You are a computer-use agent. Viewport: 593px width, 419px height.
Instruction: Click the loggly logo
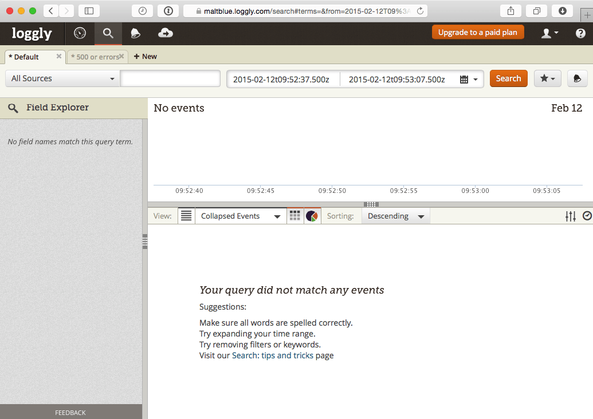pyautogui.click(x=32, y=34)
